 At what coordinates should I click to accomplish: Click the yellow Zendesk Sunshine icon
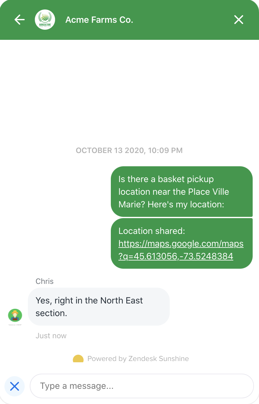tap(78, 359)
